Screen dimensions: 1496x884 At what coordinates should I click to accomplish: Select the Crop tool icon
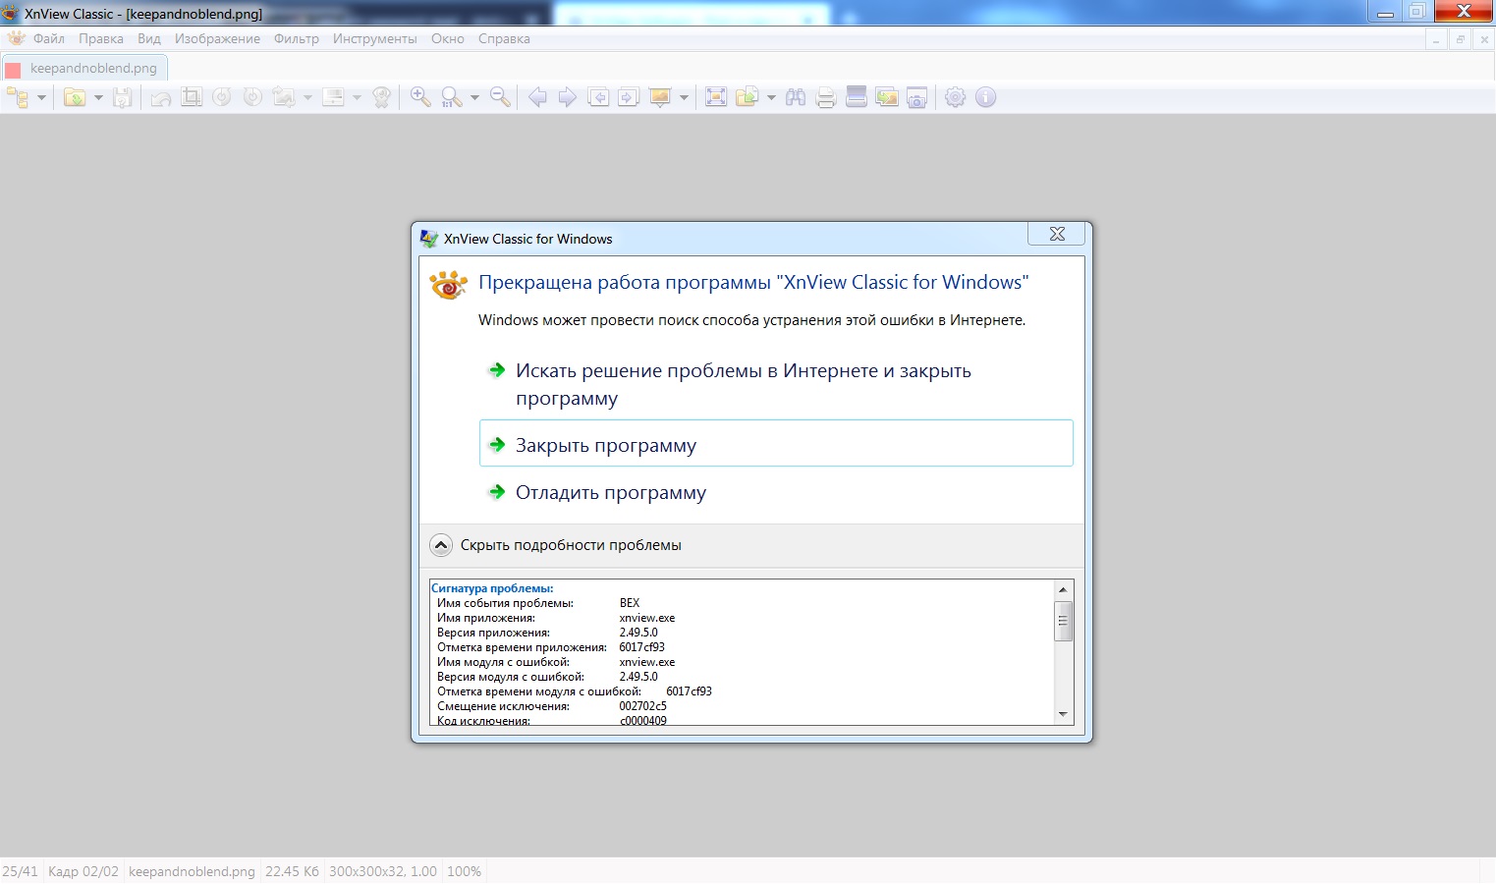coord(192,97)
